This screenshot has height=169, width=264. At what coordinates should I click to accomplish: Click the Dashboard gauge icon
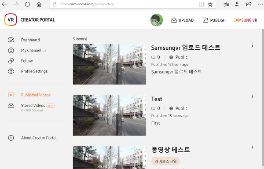coord(11,40)
